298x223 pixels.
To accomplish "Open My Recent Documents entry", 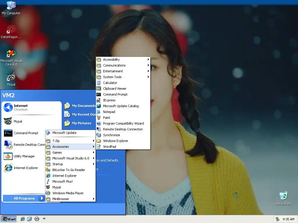I will click(x=80, y=114).
